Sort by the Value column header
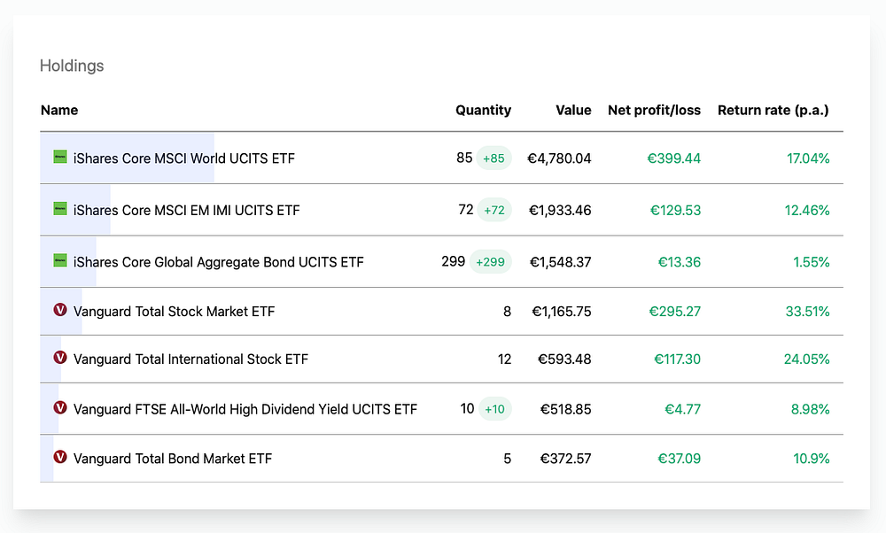The image size is (886, 533). tap(573, 111)
